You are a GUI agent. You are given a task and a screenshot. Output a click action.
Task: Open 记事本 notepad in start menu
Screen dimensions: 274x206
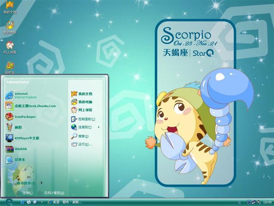coord(15,160)
